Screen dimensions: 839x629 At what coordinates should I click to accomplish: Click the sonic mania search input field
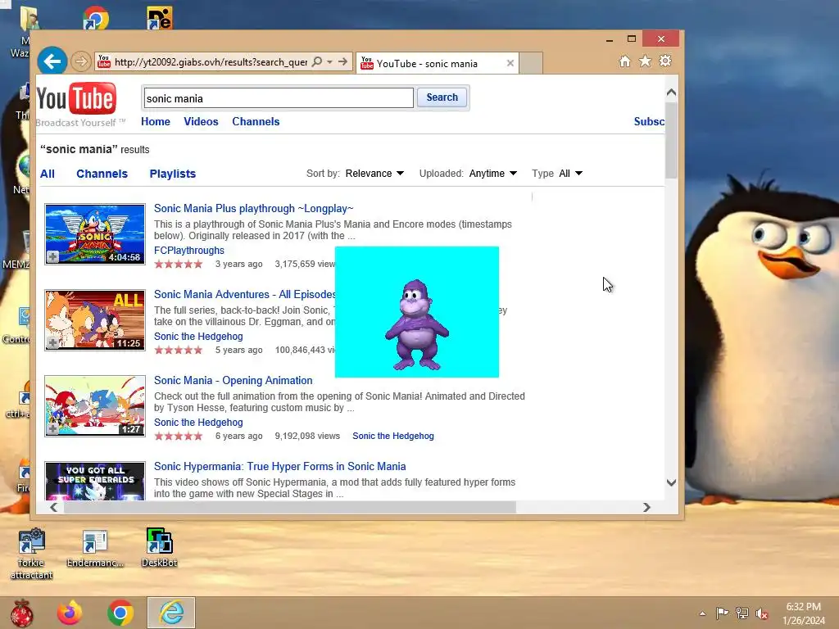pyautogui.click(x=279, y=98)
